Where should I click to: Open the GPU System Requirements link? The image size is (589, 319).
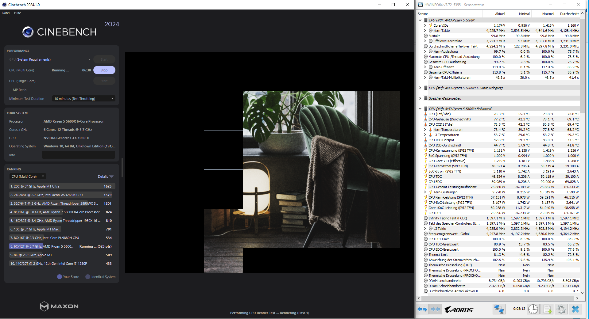pos(33,59)
